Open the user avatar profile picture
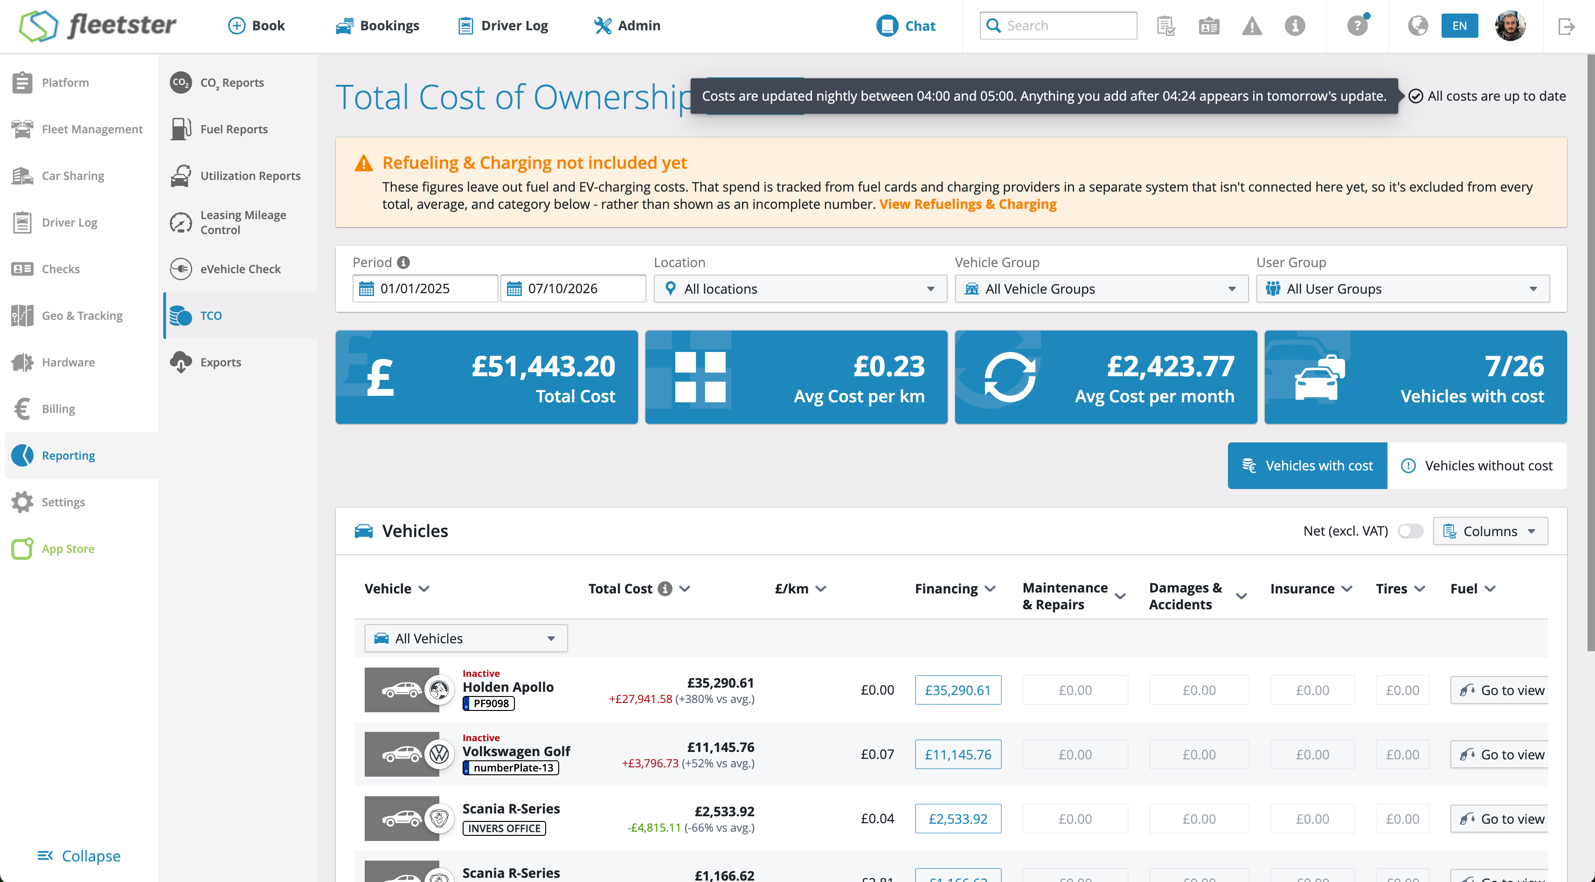 1510,26
